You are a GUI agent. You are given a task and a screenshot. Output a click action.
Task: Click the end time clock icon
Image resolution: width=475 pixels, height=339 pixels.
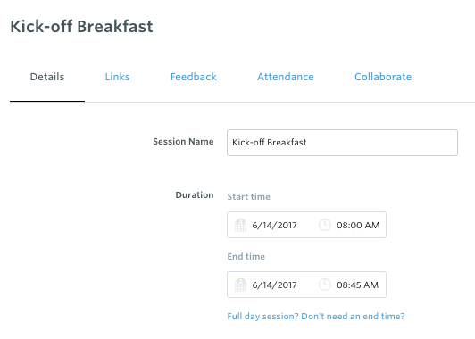(x=324, y=285)
